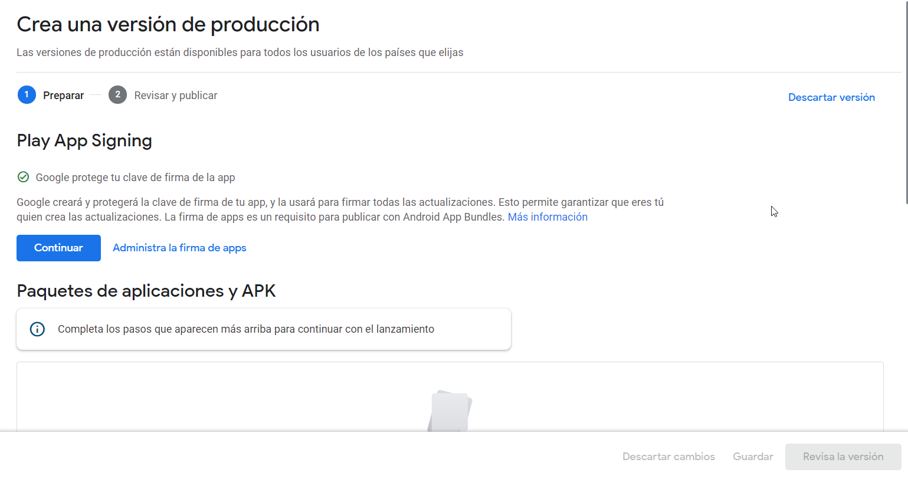Click the Paquetes de aplicaciones y APK heading
The width and height of the screenshot is (908, 479).
coord(146,291)
